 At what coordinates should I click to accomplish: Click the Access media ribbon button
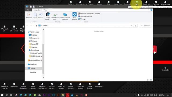pos(48,16)
